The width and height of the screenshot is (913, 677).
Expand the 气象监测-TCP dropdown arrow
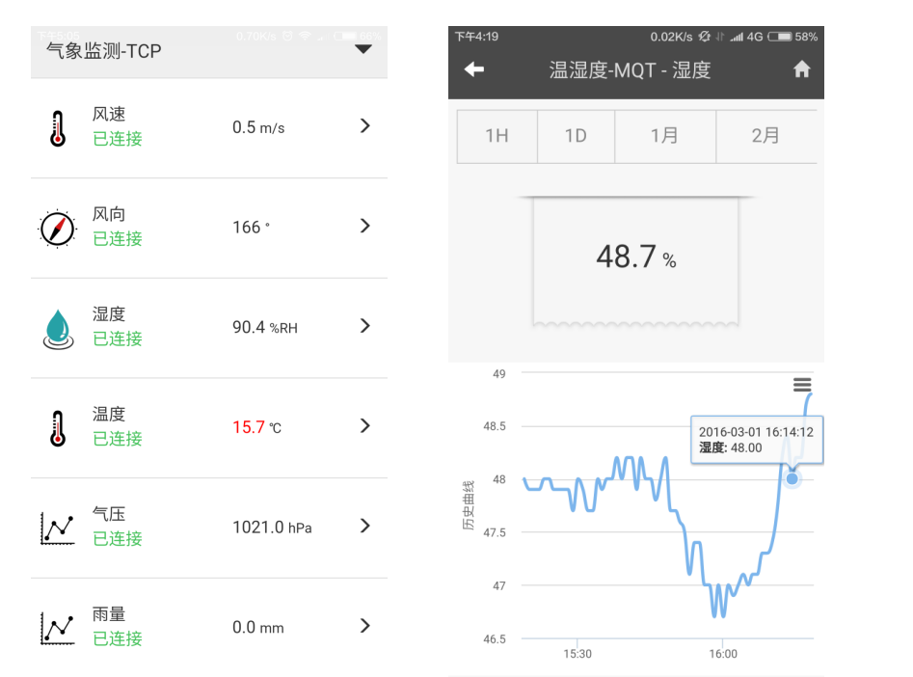(x=363, y=49)
